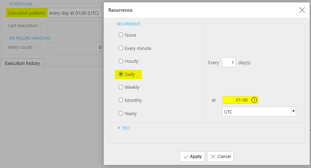
Task: Click the Execution pattern field
Action: [x=75, y=13]
